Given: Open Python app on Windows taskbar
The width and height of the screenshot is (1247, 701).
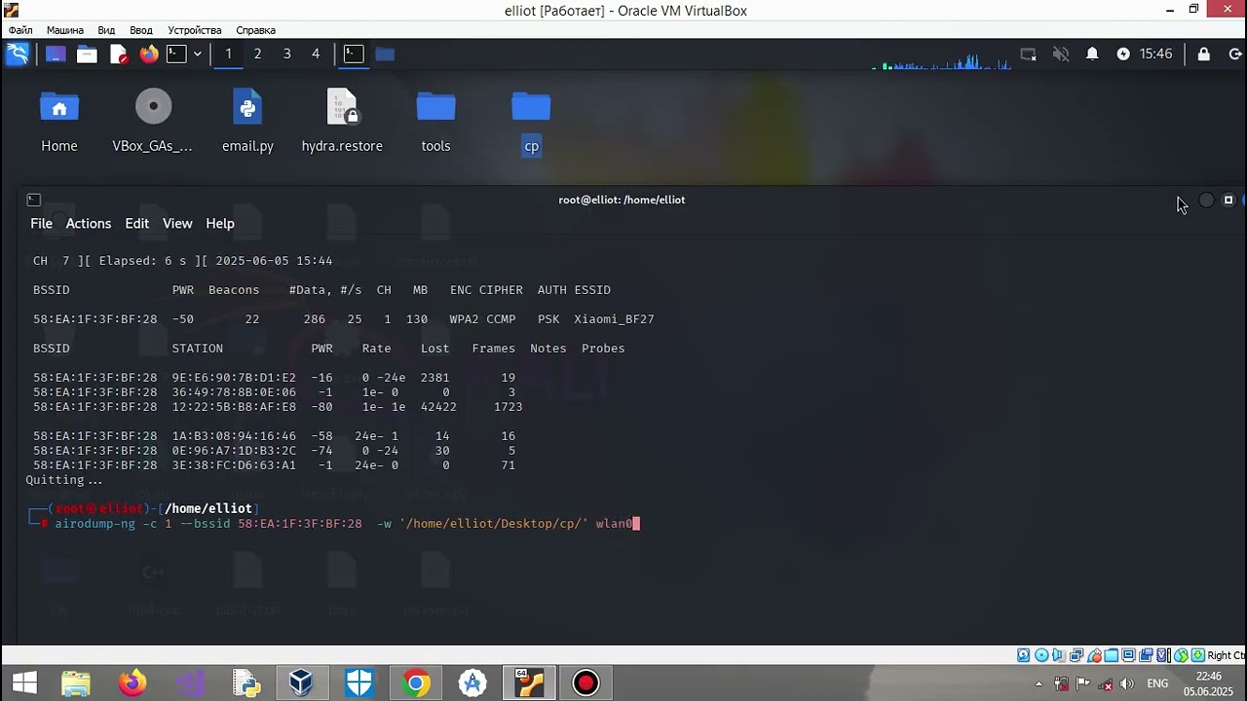Looking at the screenshot, I should pyautogui.click(x=246, y=683).
